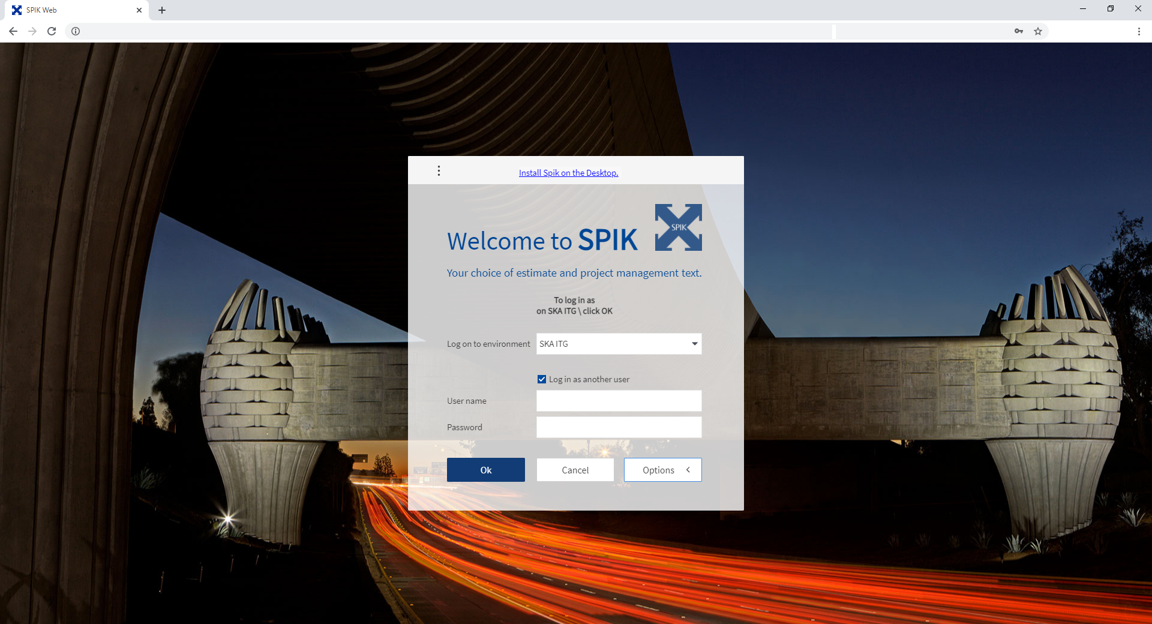Open the login dialog three-dot menu
Screen dimensions: 1152x624
(x=439, y=171)
